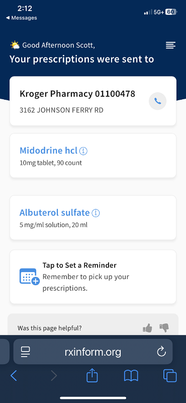Tap the phone icon to call Kroger Pharmacy
The width and height of the screenshot is (186, 403).
(x=157, y=101)
